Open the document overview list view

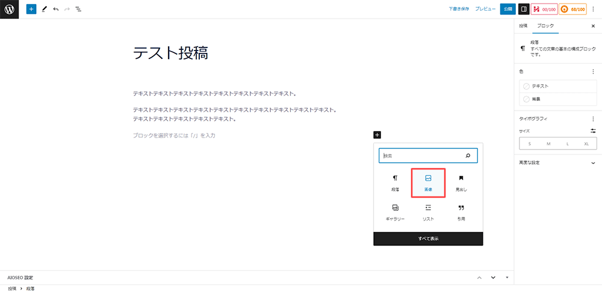(78, 9)
